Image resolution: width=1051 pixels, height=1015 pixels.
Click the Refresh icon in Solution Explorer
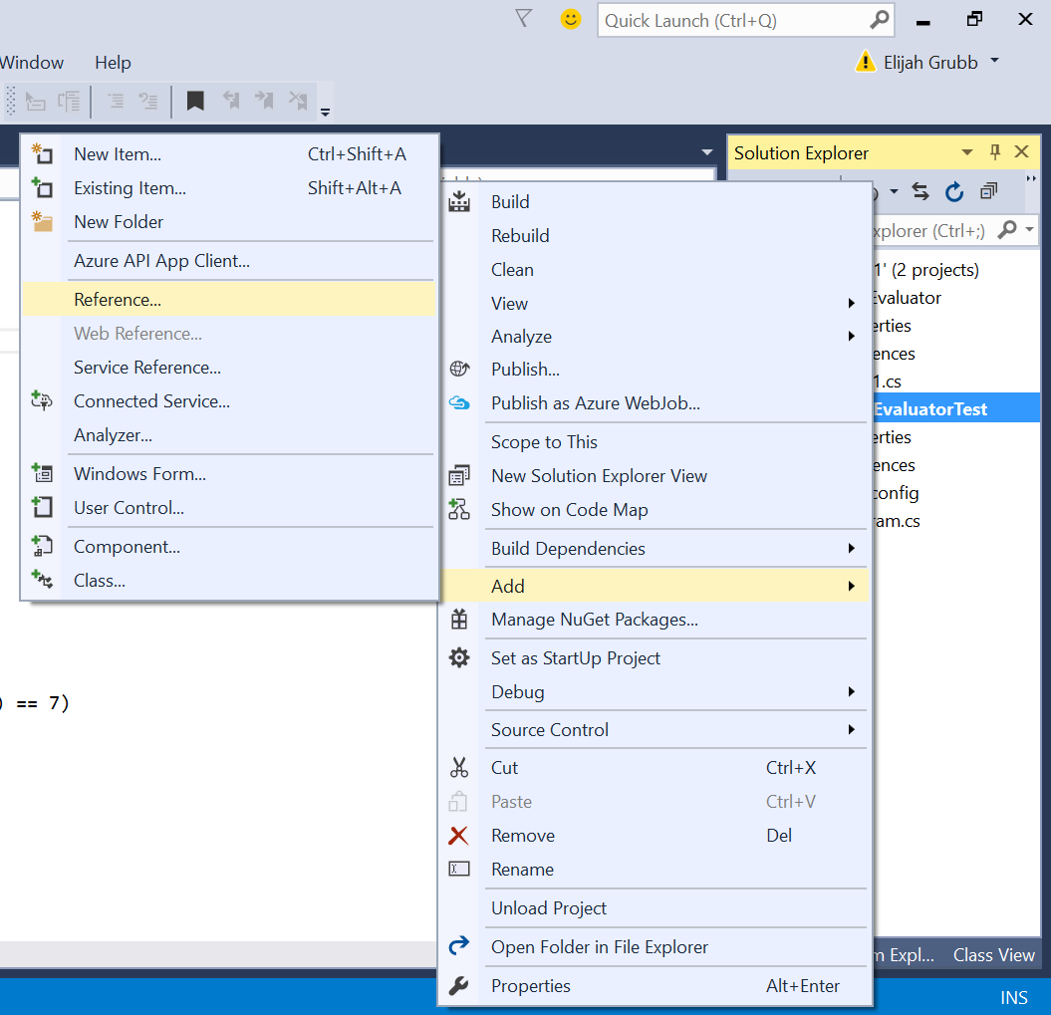[954, 191]
